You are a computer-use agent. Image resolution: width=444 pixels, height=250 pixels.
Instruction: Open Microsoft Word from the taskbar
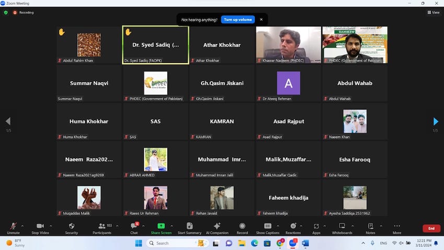coord(306,243)
